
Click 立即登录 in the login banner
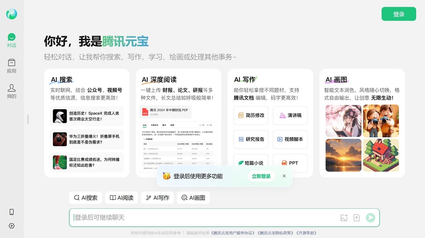click(x=261, y=176)
